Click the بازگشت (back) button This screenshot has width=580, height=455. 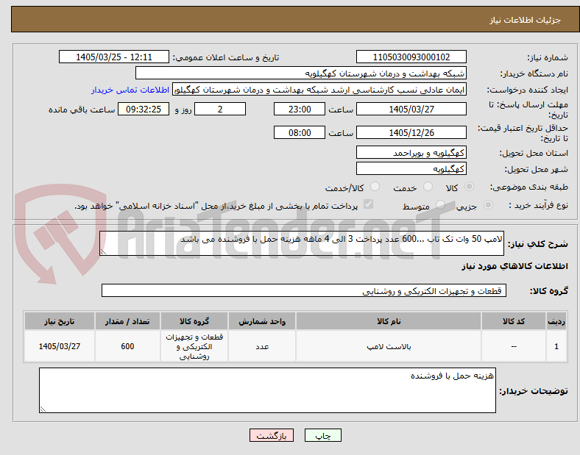click(272, 435)
